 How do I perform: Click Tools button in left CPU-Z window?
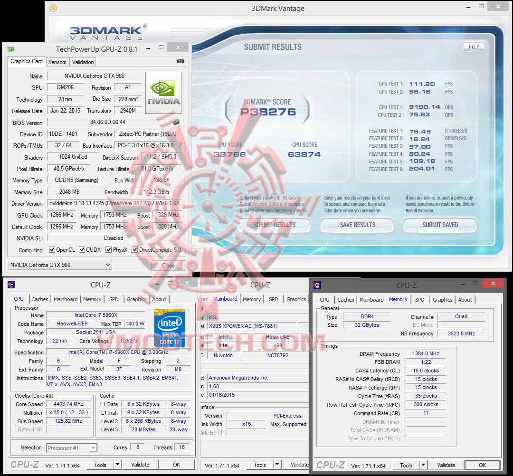point(100,465)
